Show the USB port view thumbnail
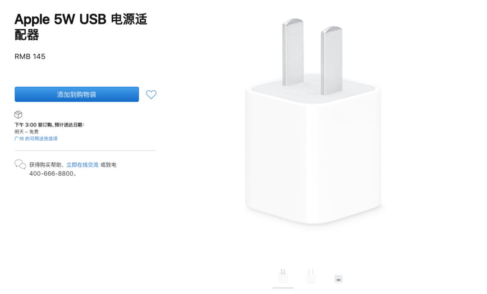Viewport: 487px width, 294px height. tap(338, 279)
